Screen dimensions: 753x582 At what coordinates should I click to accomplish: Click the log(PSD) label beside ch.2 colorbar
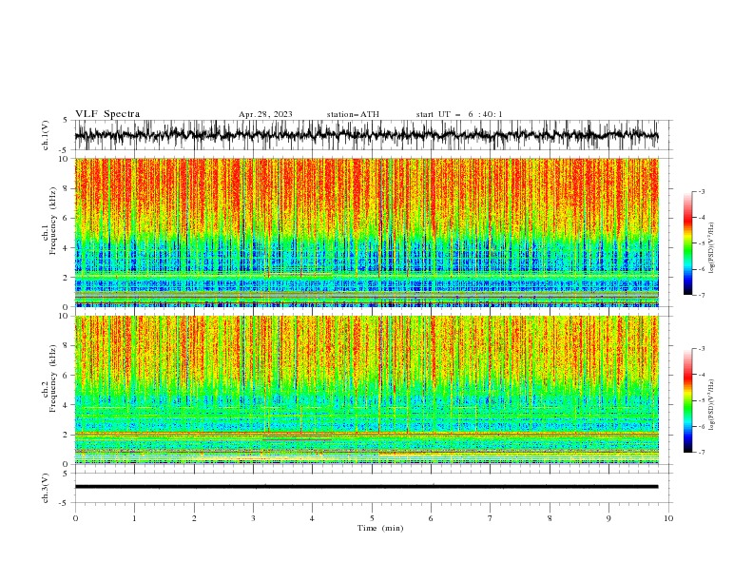712,404
